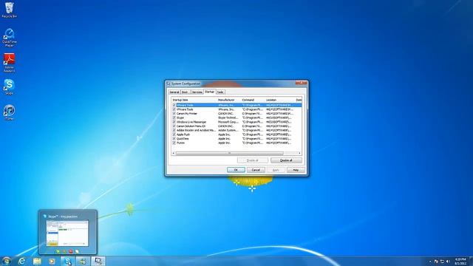Select the 'Microsoft Corp...' manufacturer cell
The height and width of the screenshot is (266, 473).
click(x=228, y=122)
